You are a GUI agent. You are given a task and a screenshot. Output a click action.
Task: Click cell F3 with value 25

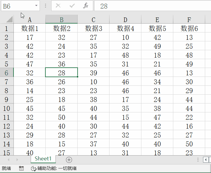(x=189, y=46)
